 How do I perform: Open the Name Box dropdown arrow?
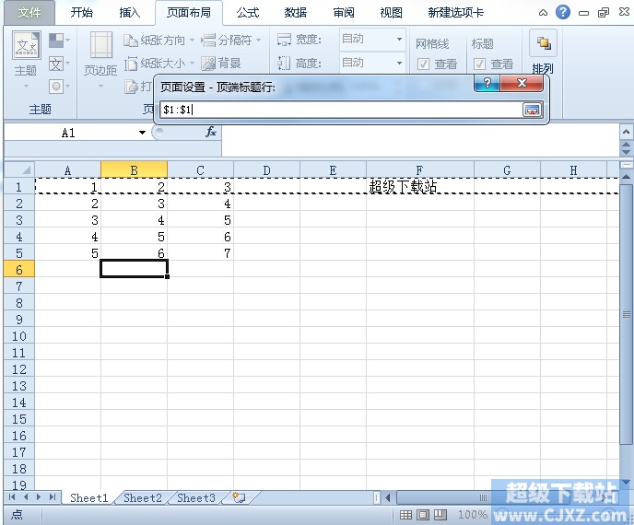142,133
